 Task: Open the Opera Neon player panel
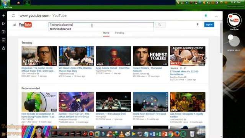pyautogui.click(x=3, y=24)
